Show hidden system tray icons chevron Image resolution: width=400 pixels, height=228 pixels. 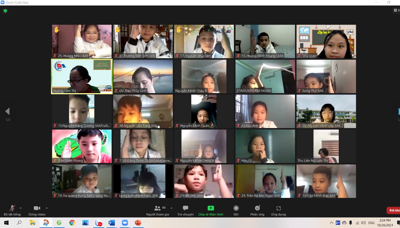pos(331,223)
